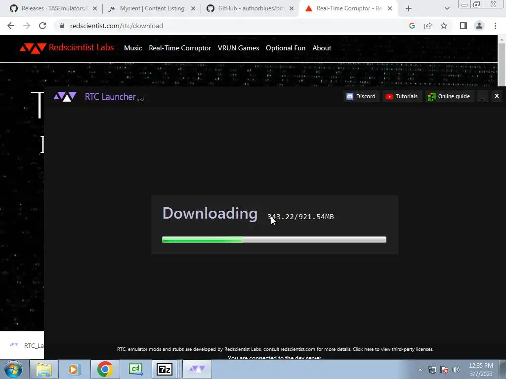Close the Real-Time Corruptor tab
The image size is (506, 379).
tap(390, 9)
